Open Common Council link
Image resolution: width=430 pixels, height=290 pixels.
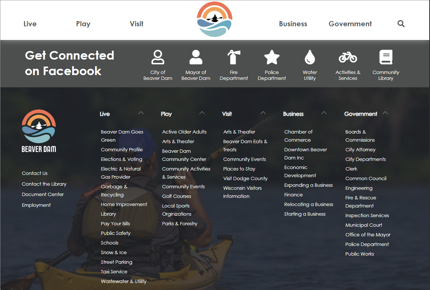pos(366,178)
